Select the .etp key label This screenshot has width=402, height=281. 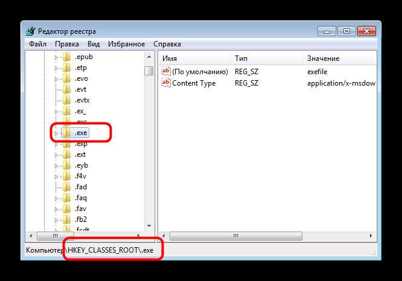[81, 68]
